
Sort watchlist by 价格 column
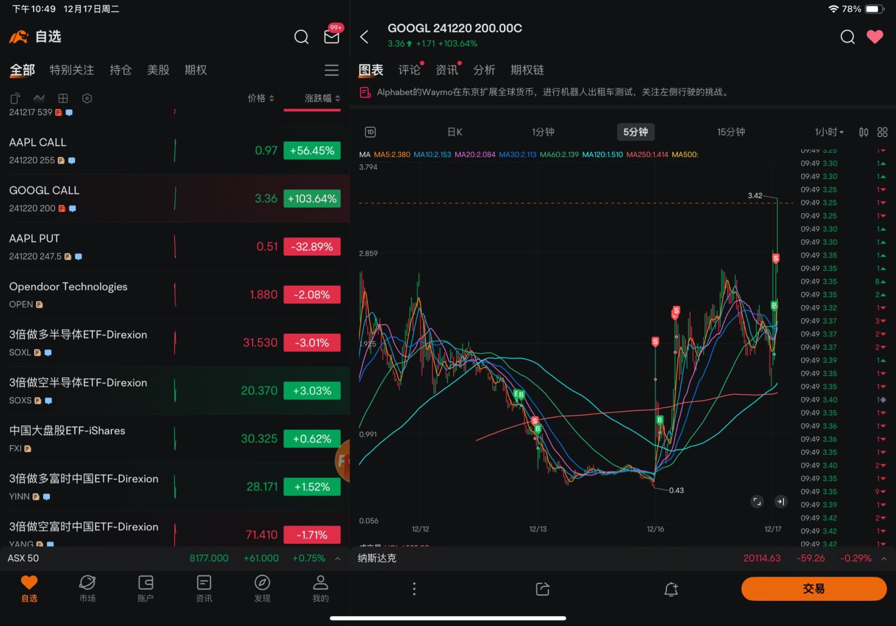point(261,98)
